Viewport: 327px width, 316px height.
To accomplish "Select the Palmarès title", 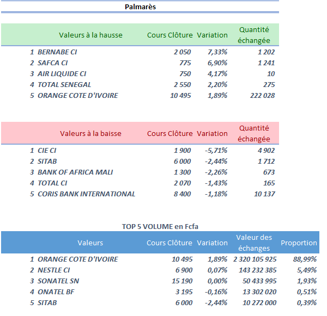I will pos(140,7).
